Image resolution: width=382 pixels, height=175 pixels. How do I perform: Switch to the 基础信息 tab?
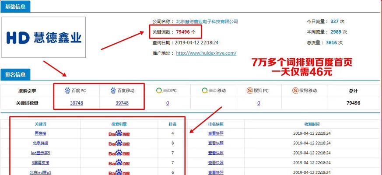tap(15, 7)
